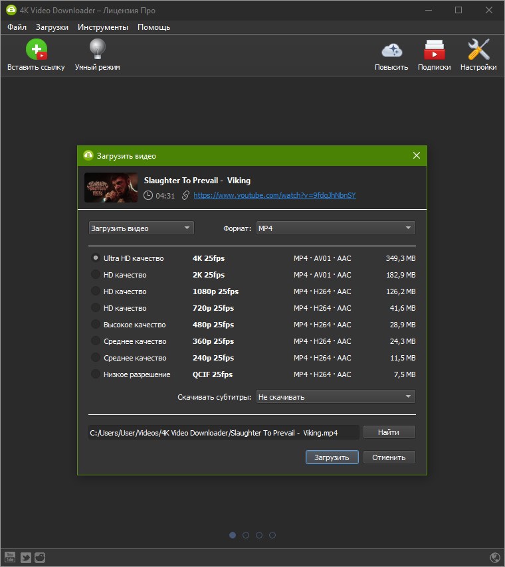Open the Загрузить видео mode dropdown

(x=141, y=228)
